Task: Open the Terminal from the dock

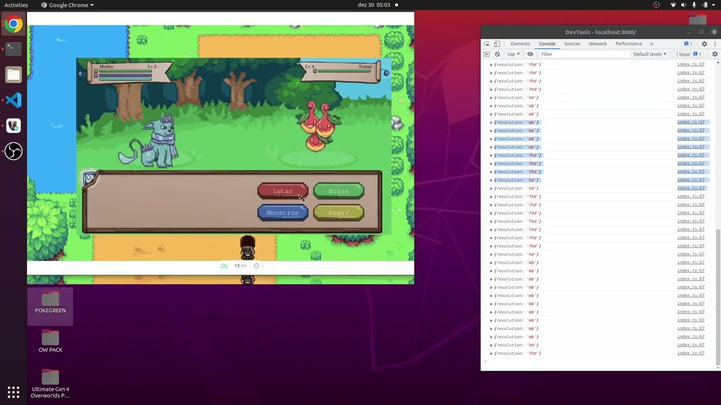Action: tap(14, 48)
